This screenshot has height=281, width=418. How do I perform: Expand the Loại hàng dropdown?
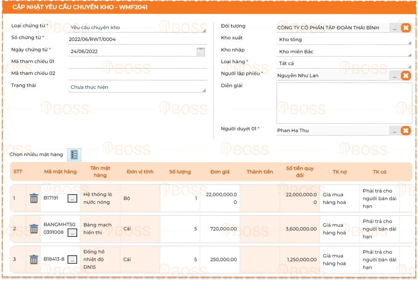pyautogui.click(x=344, y=64)
